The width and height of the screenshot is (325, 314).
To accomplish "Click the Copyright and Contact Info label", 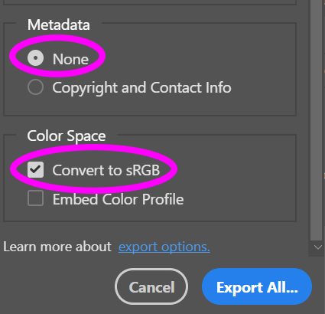I will tap(141, 88).
